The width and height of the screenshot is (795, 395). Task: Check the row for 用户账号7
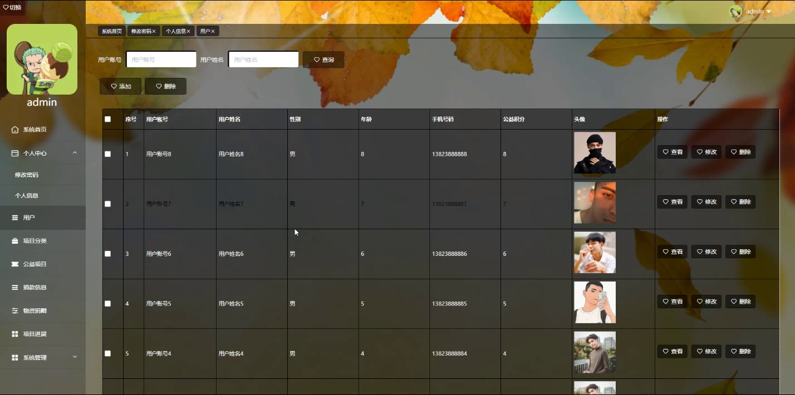point(108,204)
